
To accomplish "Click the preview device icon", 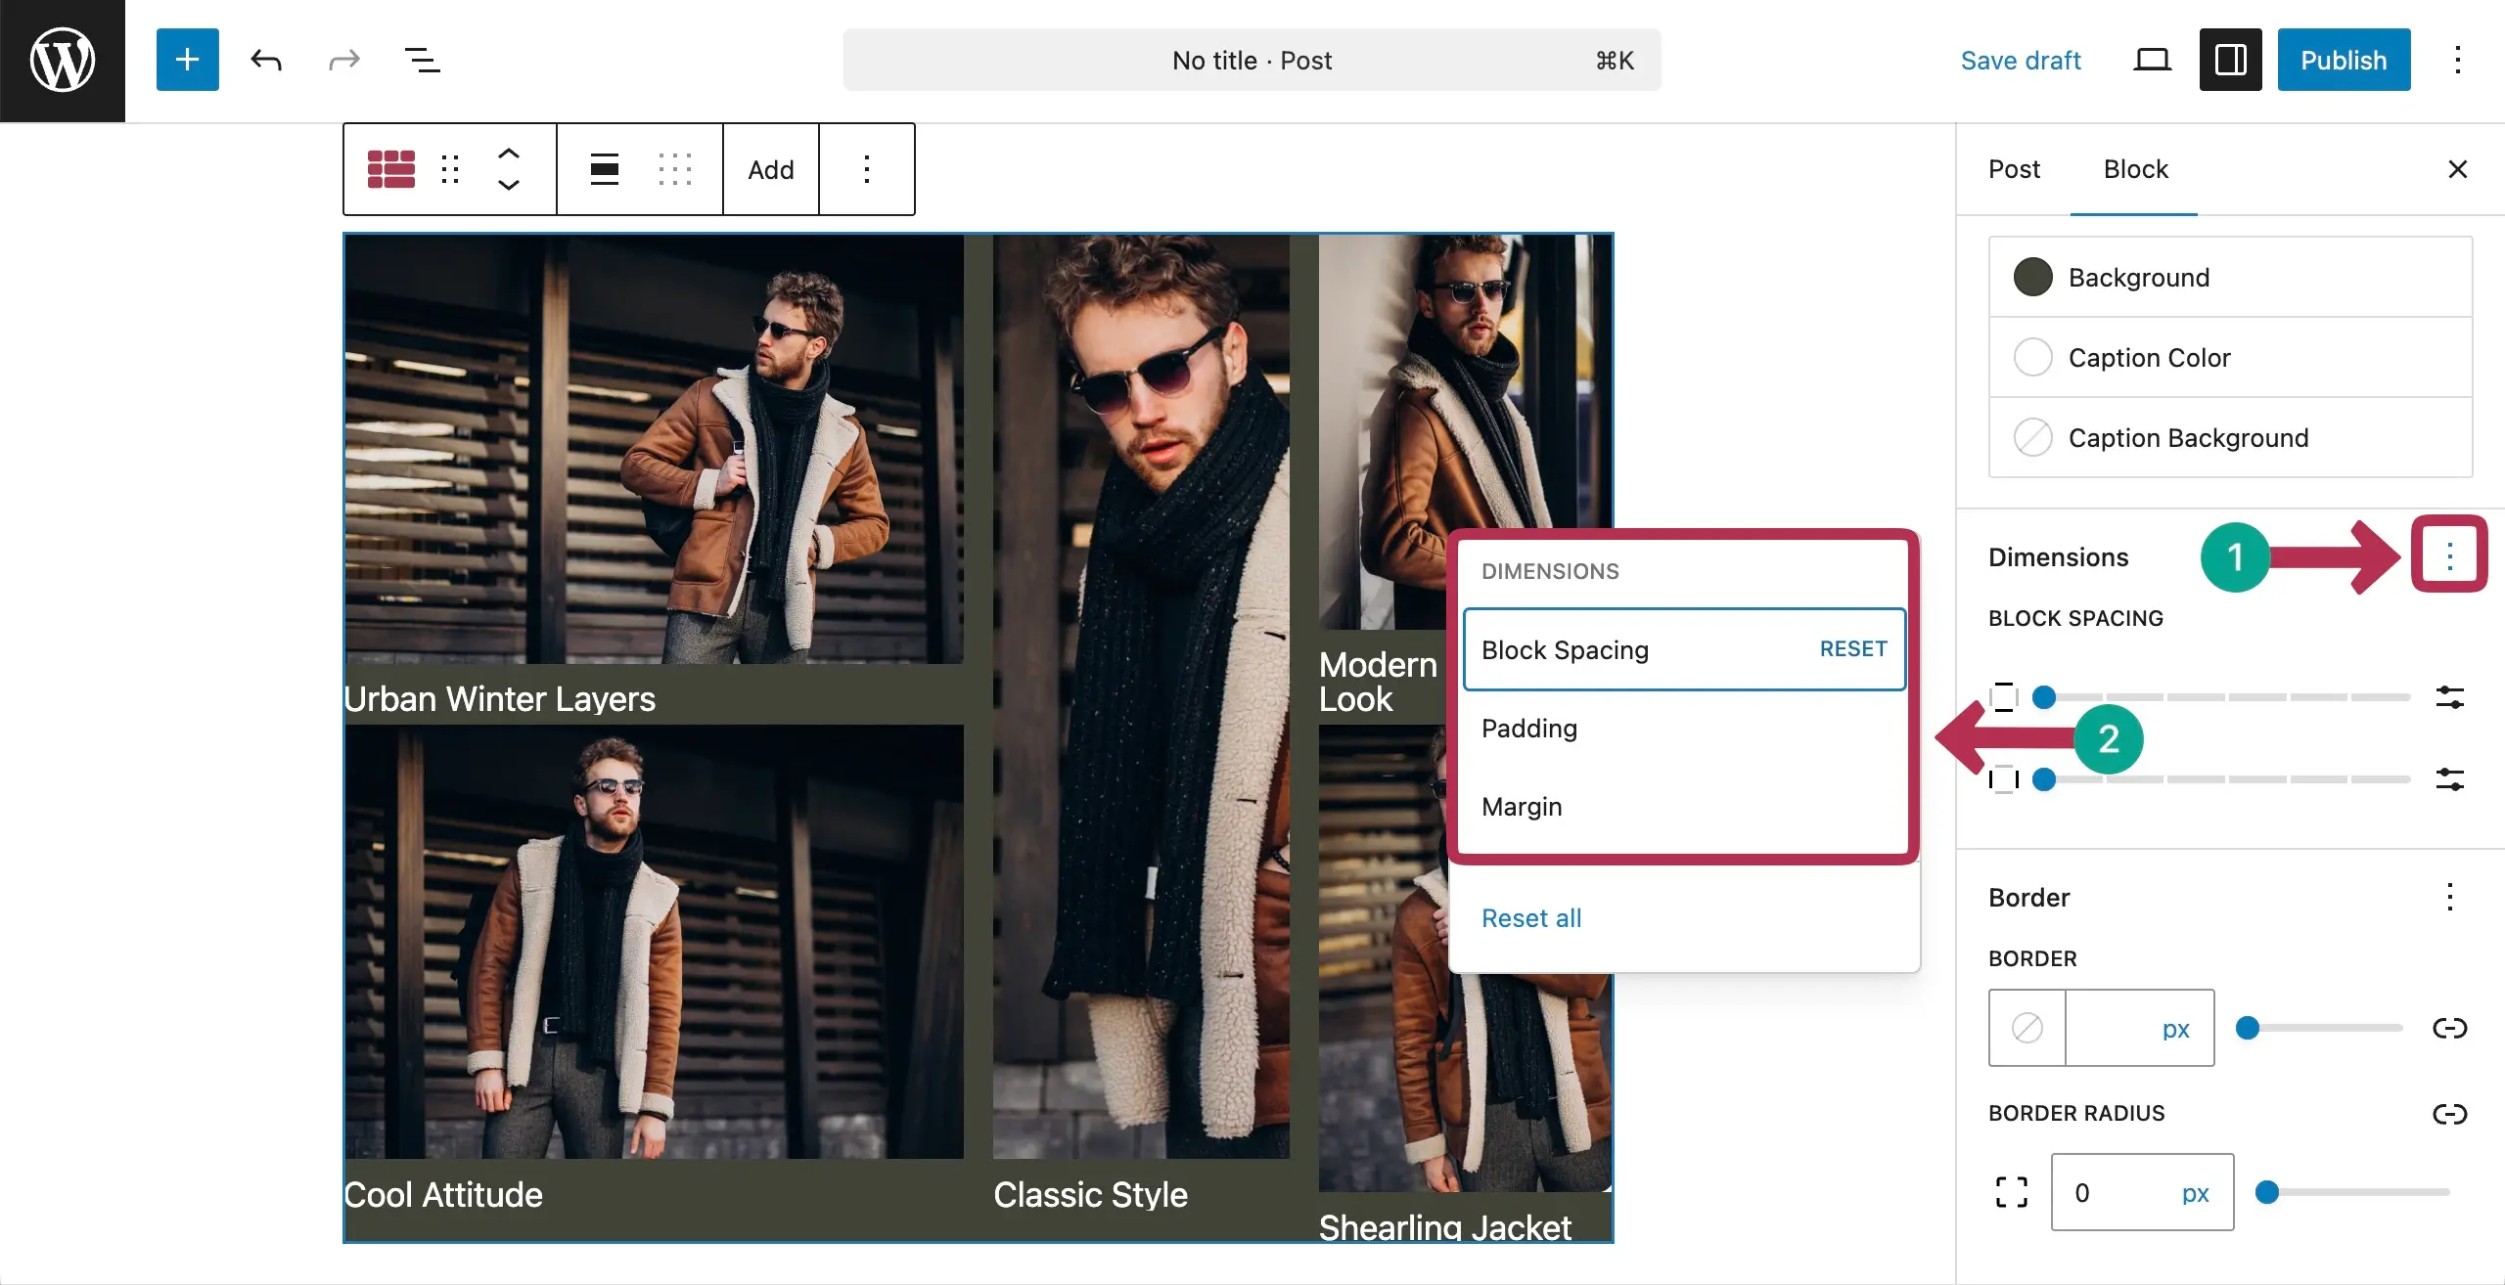I will pos(2151,60).
